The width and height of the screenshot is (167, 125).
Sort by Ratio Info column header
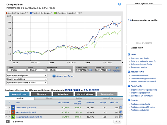click(x=114, y=102)
